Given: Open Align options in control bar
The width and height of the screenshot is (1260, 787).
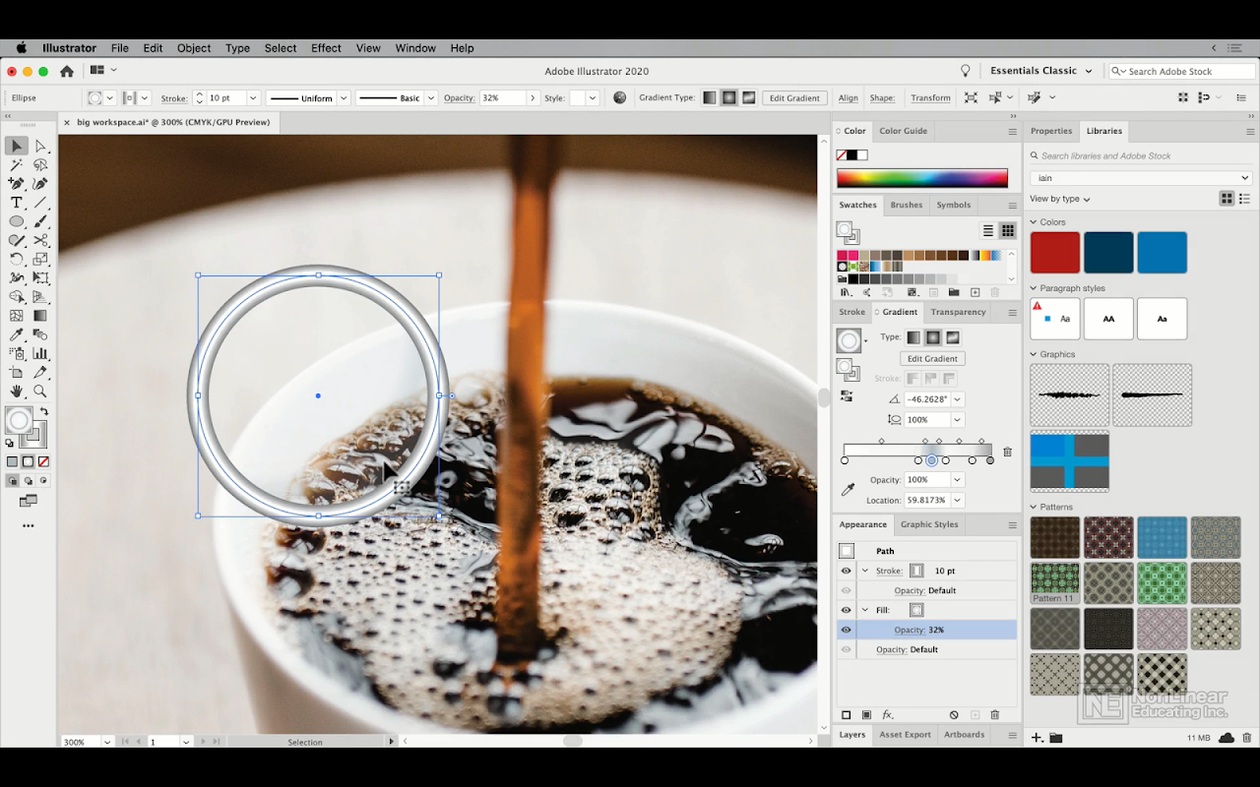Looking at the screenshot, I should [849, 98].
